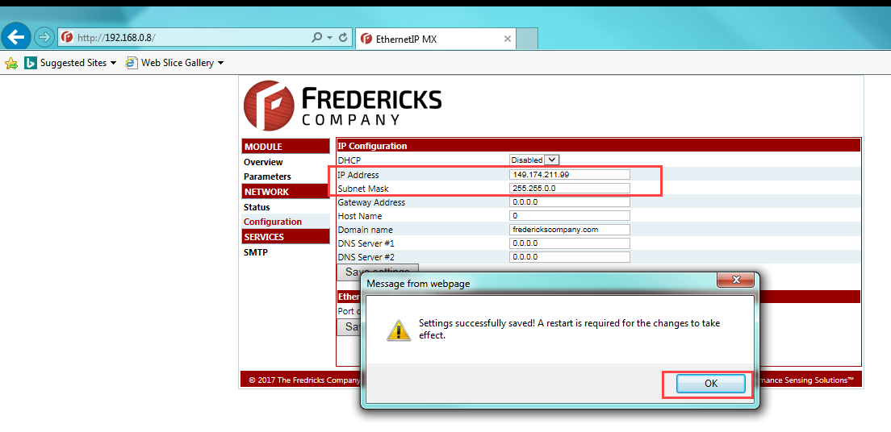Click the warning icon in the dialog

click(399, 330)
